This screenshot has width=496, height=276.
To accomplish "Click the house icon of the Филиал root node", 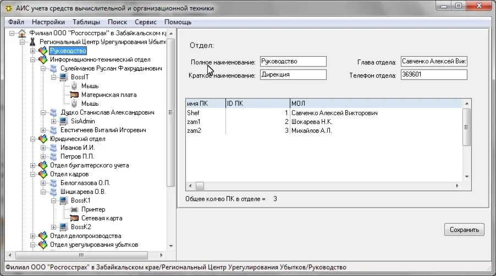I will click(22, 33).
